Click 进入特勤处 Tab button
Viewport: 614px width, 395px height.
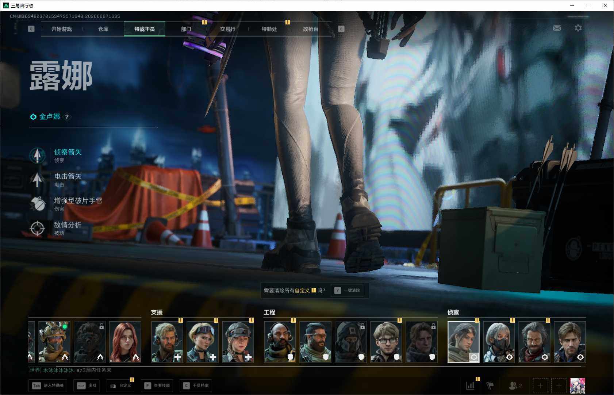pos(48,386)
